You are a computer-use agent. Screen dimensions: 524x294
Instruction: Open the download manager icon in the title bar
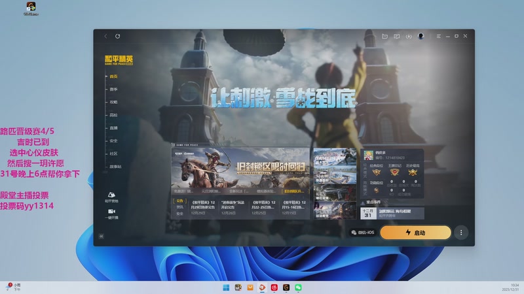click(409, 36)
